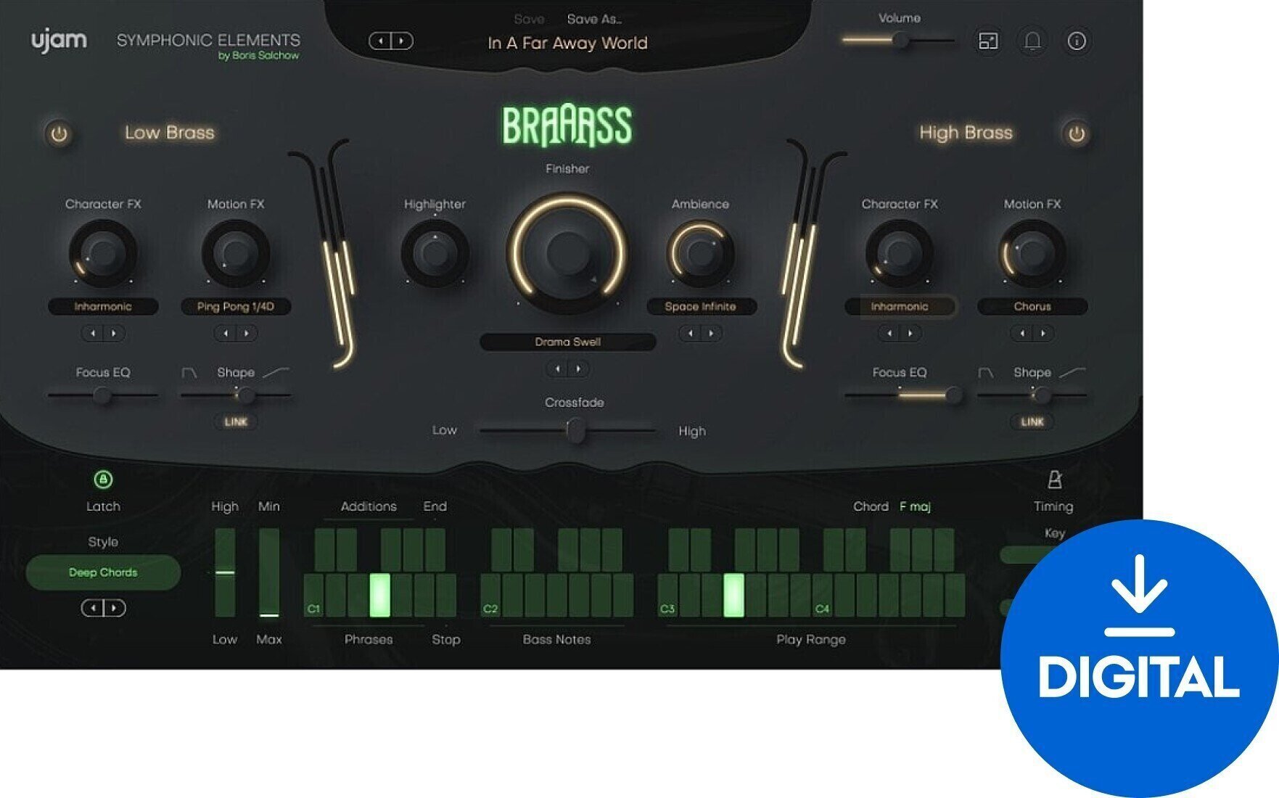Open the info icon
This screenshot has width=1279, height=798.
click(1077, 41)
